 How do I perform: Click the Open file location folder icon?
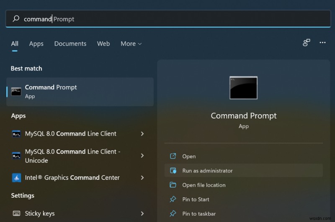(x=173, y=185)
